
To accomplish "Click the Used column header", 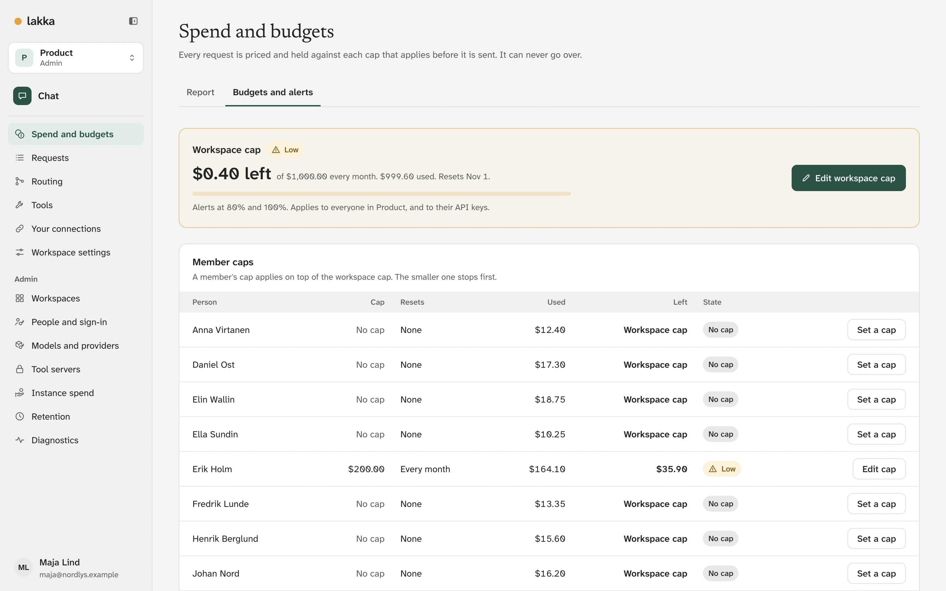I will point(556,302).
